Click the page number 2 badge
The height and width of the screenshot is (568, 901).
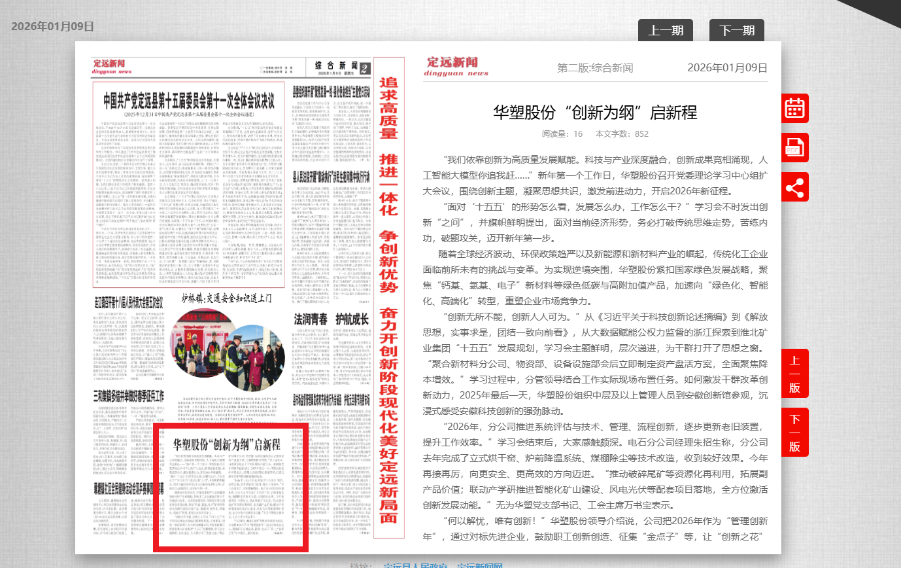[364, 68]
